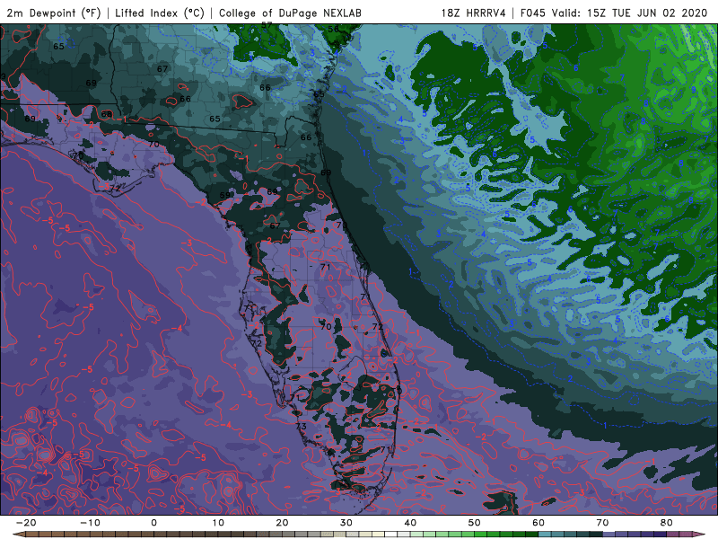Viewport: 718px width, 539px height.
Task: Click the '70' color scale label
Action: [602, 523]
